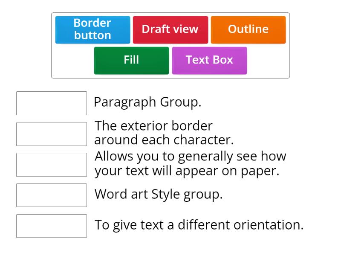
Task: Click "Allows you to generally see how" text line
Action: (x=191, y=156)
